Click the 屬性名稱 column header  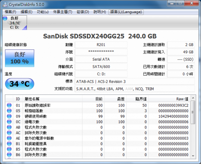coord(52,99)
